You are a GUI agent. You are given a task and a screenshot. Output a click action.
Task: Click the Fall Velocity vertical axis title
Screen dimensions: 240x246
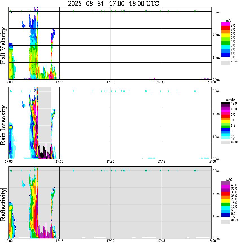click(3, 46)
